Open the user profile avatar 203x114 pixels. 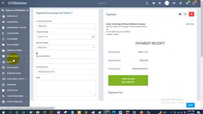pyautogui.click(x=167, y=3)
